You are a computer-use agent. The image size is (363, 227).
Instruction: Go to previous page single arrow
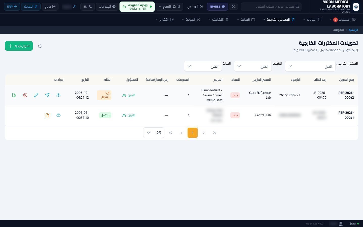[x=204, y=133]
